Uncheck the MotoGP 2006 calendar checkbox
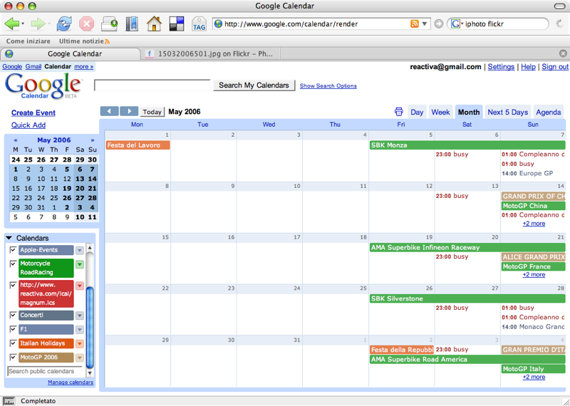The image size is (570, 406). (13, 357)
